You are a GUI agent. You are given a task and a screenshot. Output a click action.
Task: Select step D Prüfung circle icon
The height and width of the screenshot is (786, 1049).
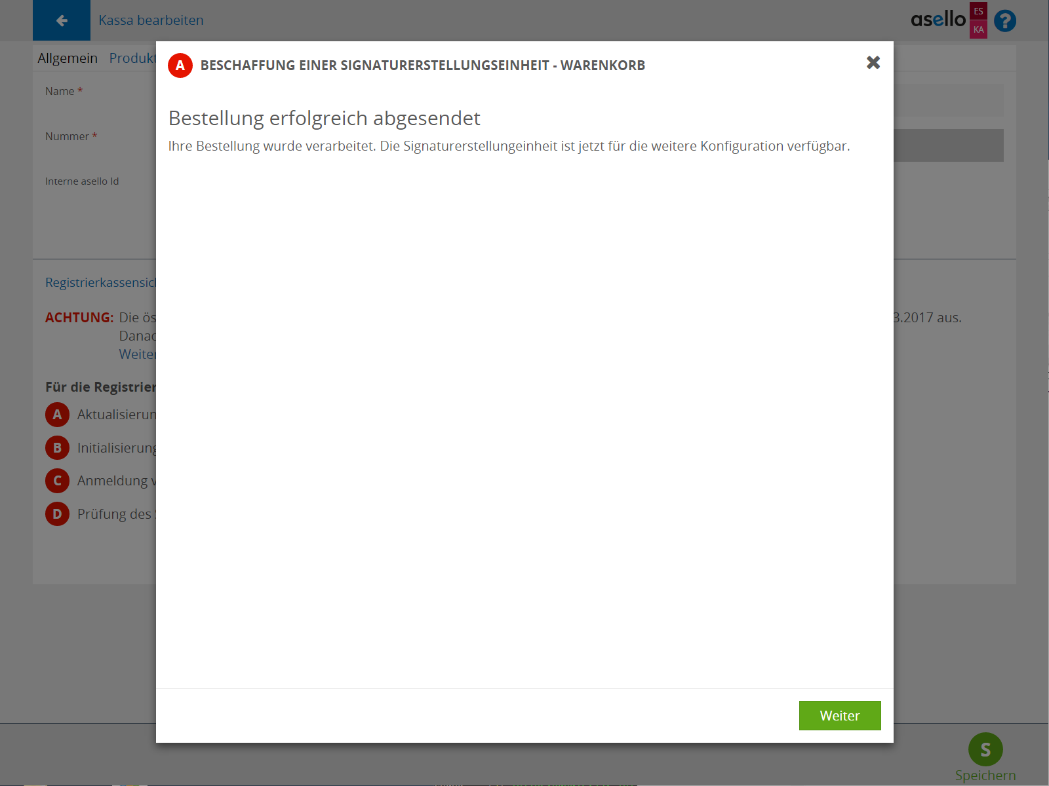(x=57, y=514)
